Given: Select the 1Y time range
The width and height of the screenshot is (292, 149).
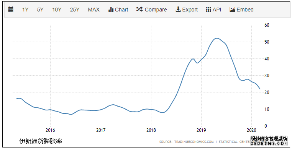Looking at the screenshot, I should pyautogui.click(x=25, y=10).
